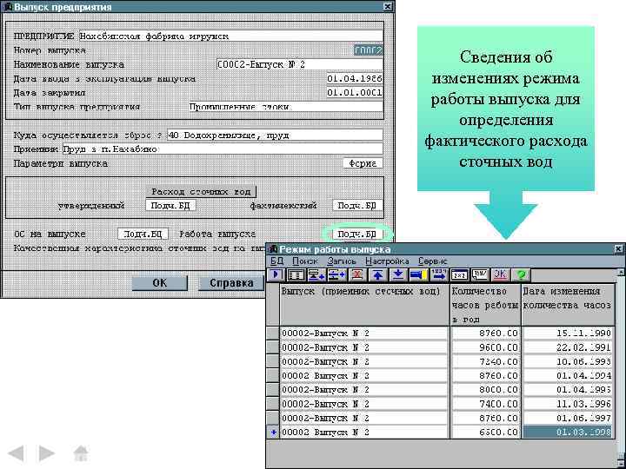Click the green question mark help icon
626x469 pixels.
click(x=521, y=274)
